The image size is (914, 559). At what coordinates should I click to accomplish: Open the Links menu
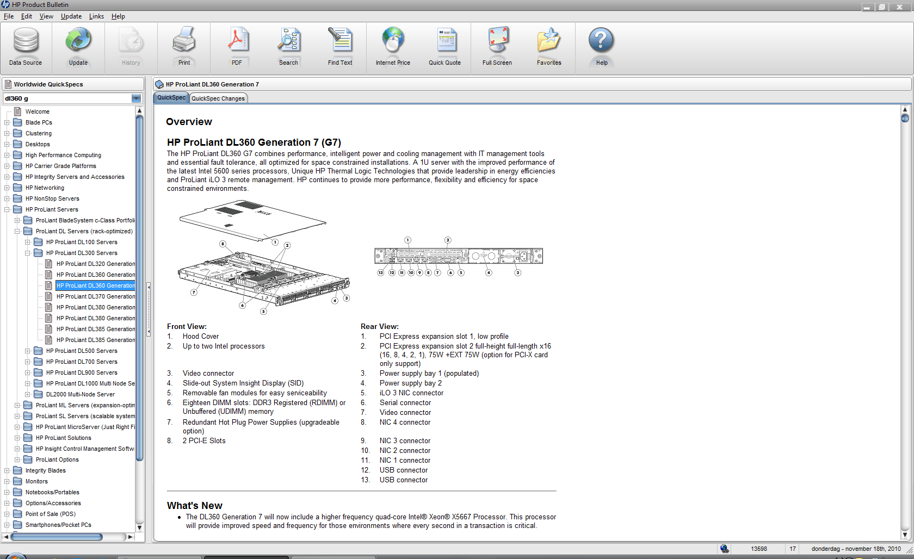click(x=96, y=16)
